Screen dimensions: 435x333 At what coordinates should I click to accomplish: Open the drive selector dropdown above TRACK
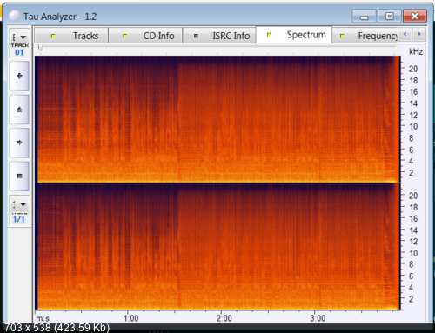19,37
